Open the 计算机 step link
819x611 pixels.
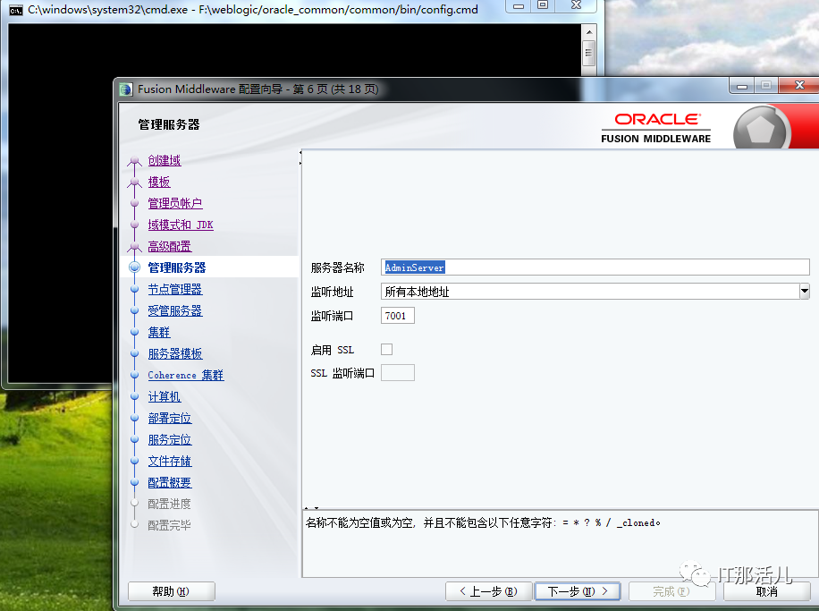(x=164, y=396)
